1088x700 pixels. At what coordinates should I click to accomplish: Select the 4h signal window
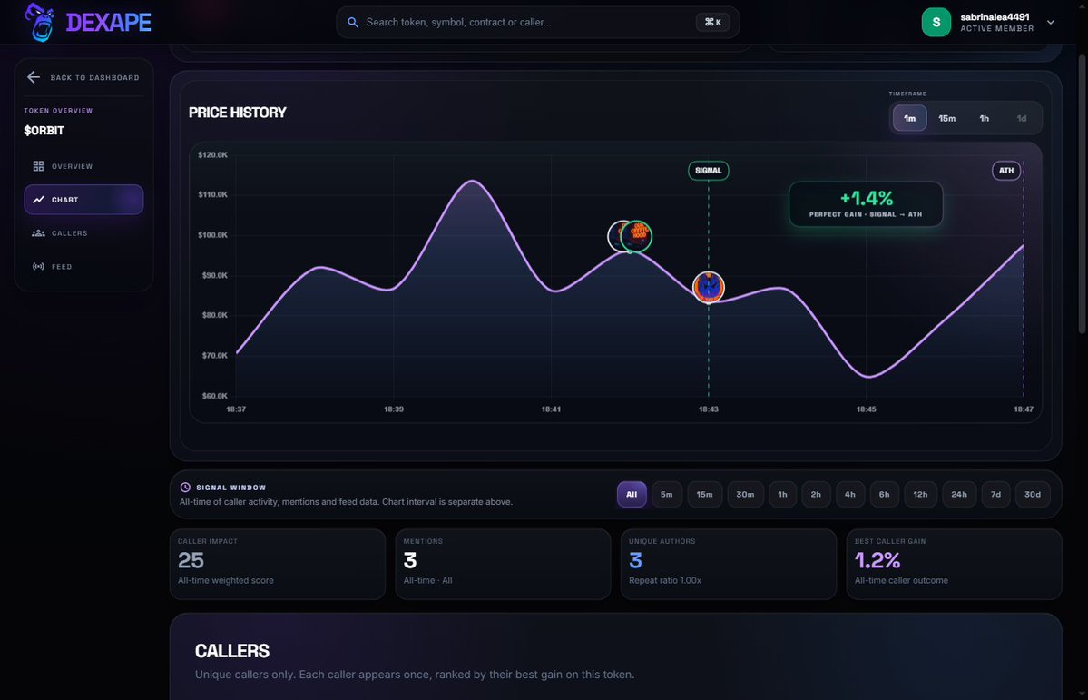(850, 495)
